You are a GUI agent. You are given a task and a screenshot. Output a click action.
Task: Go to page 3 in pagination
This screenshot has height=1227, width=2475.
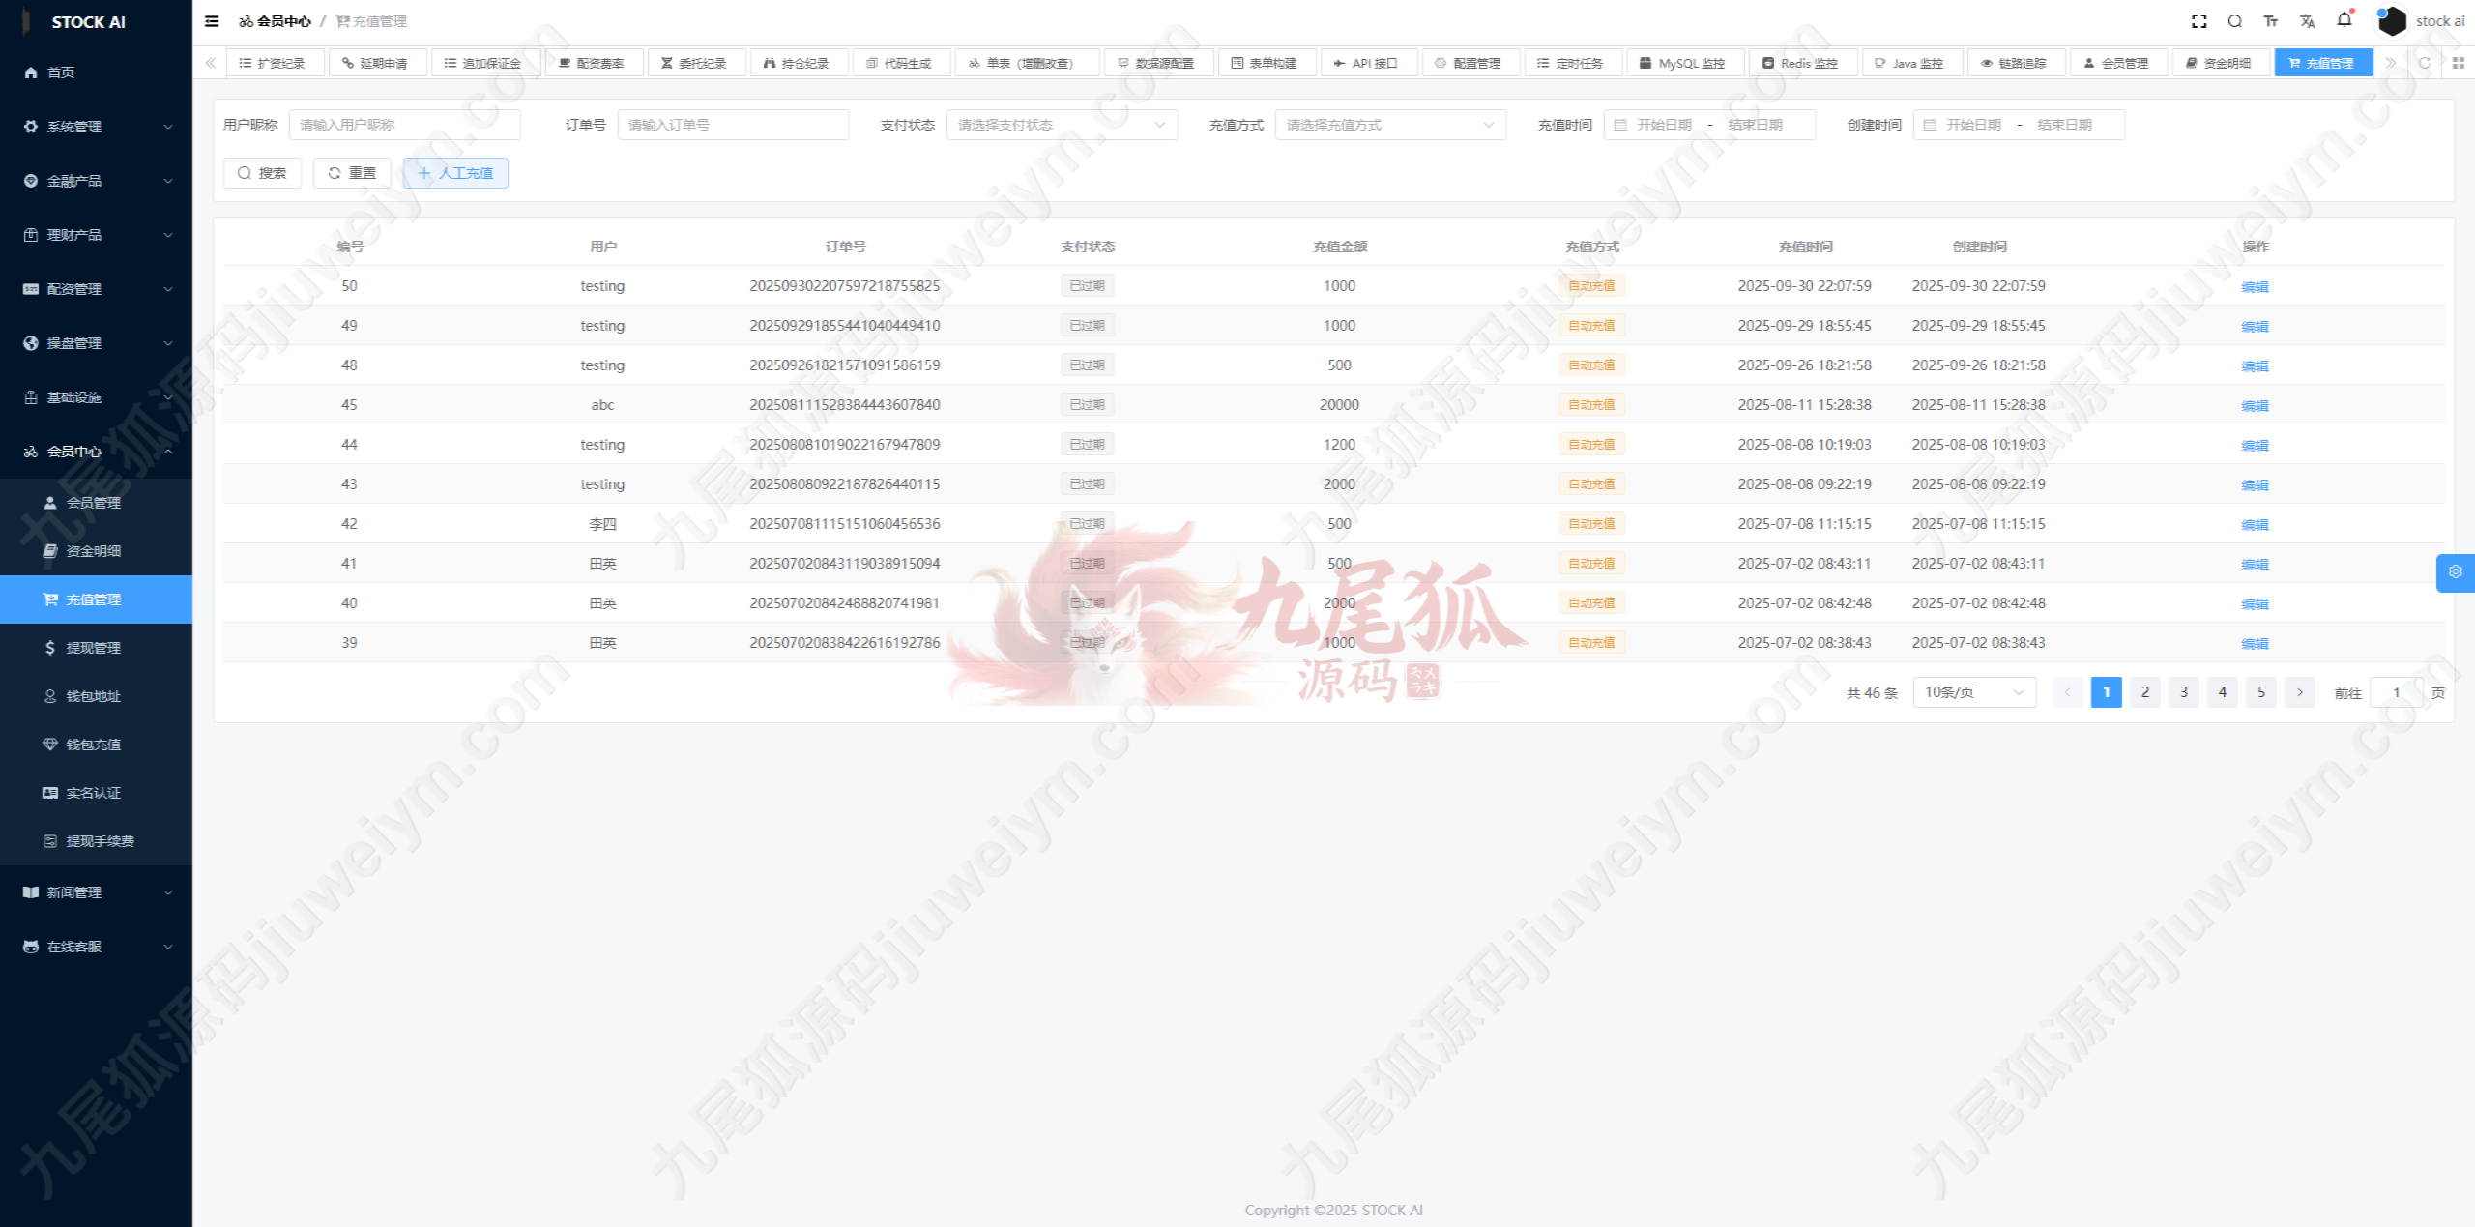[2183, 692]
